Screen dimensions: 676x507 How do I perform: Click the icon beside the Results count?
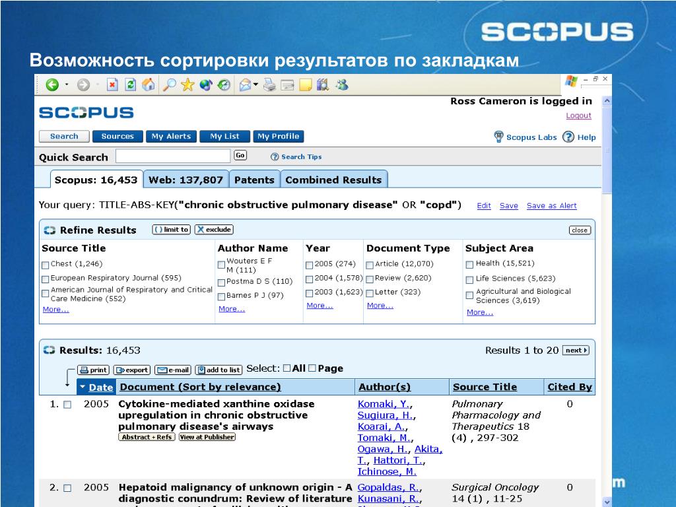tap(49, 350)
